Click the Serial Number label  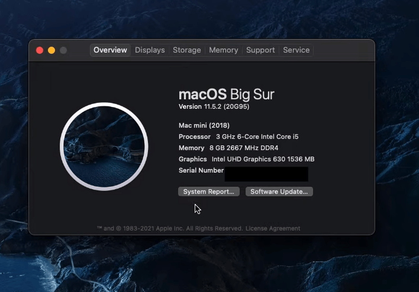[201, 170]
